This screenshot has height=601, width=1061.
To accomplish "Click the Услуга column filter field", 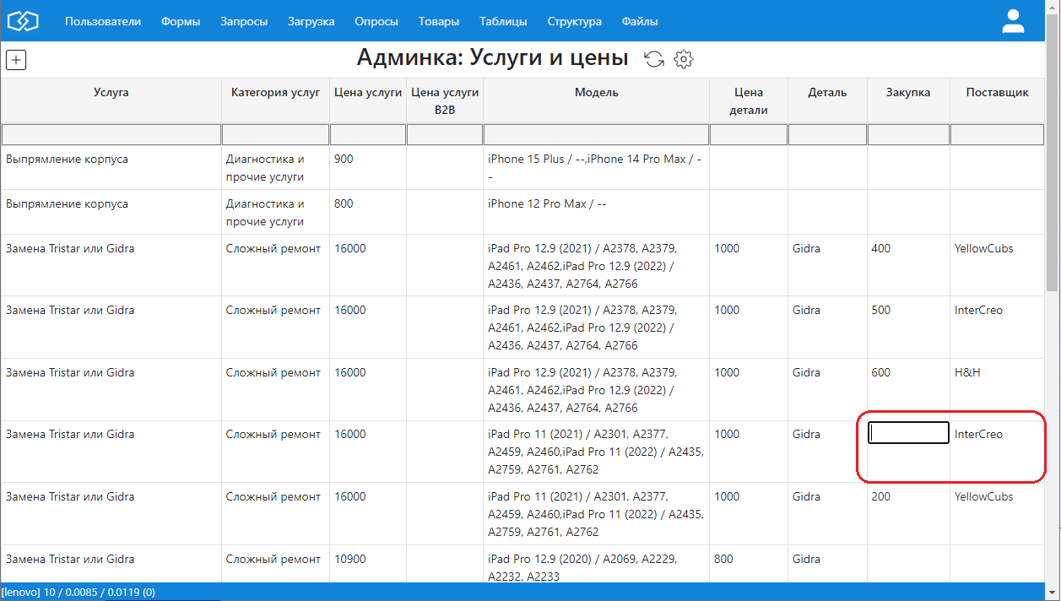I will tap(111, 134).
